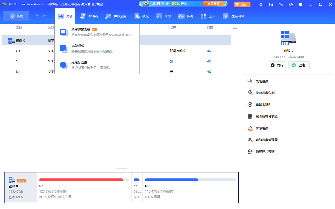Click the 活動&系統 status cell
335x209 pixels.
click(x=178, y=51)
